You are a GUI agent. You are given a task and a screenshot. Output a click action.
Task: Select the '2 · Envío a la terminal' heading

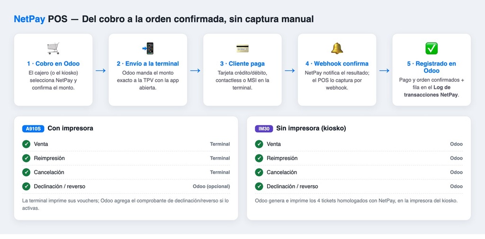148,64
